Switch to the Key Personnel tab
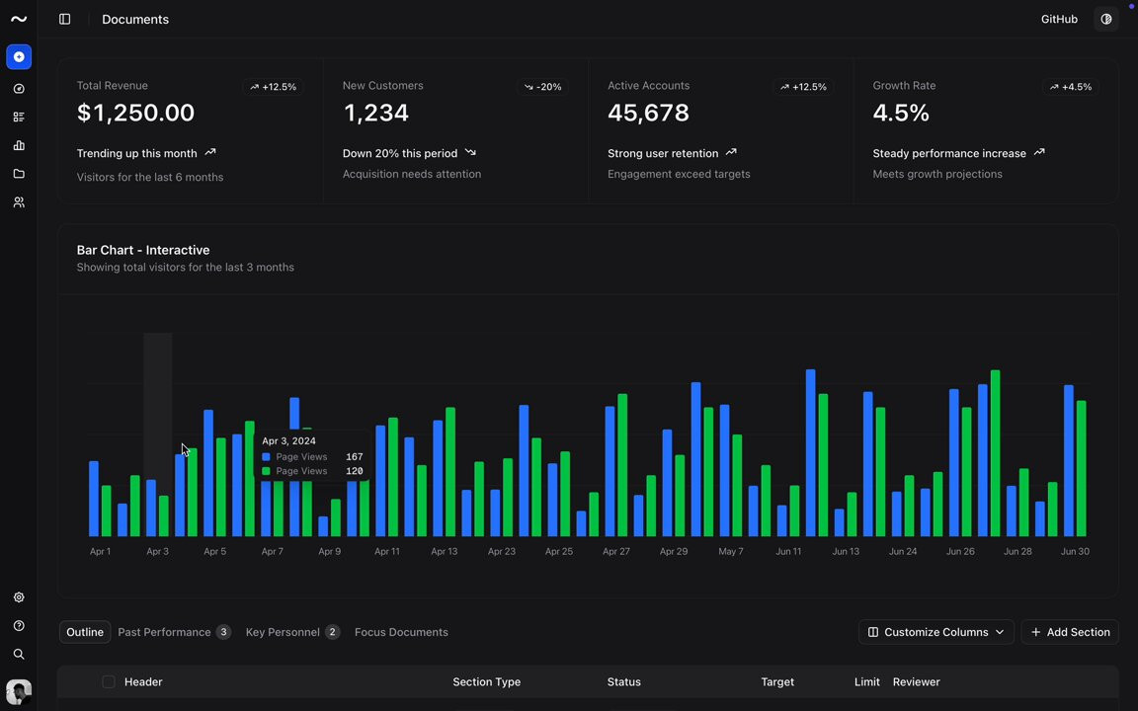The image size is (1138, 711). coord(292,632)
